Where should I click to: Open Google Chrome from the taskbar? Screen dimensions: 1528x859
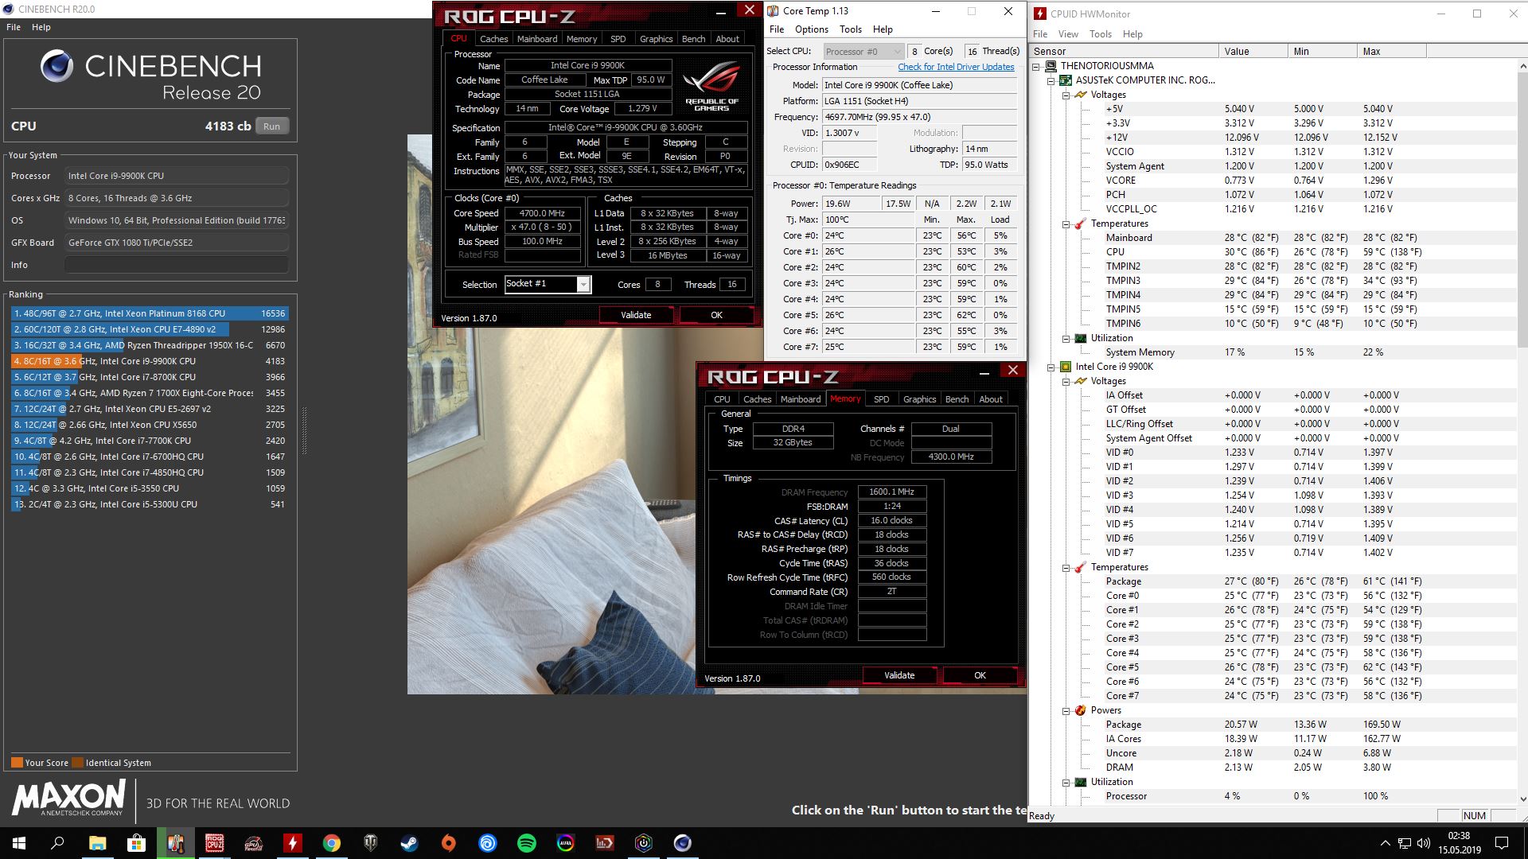click(332, 843)
